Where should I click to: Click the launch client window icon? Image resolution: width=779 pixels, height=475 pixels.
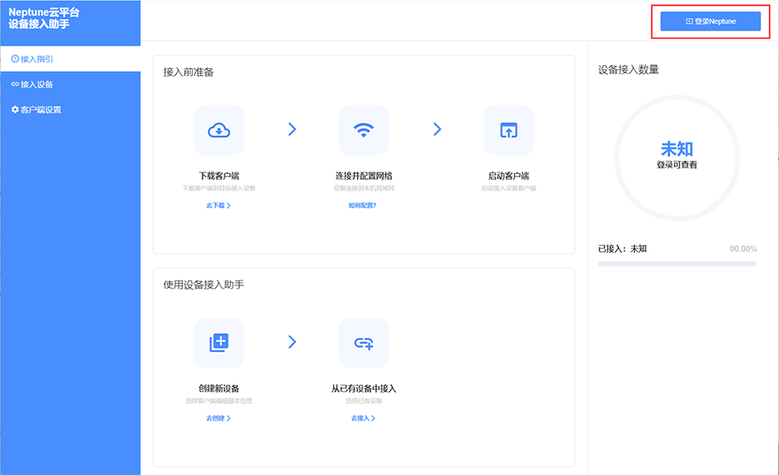[x=508, y=130]
